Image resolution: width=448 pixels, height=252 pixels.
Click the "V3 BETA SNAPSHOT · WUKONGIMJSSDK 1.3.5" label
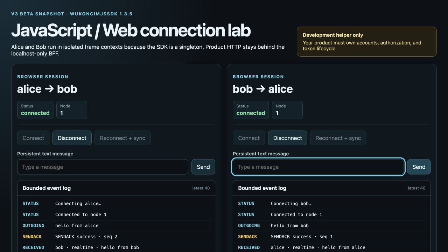click(72, 14)
